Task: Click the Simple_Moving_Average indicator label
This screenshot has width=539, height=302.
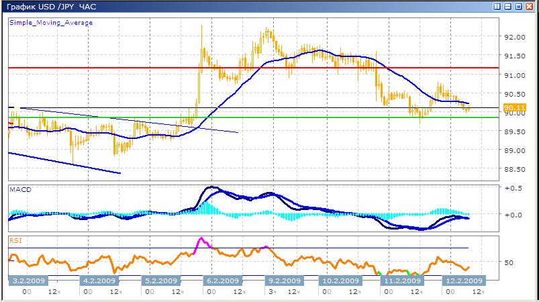Action: pos(51,23)
